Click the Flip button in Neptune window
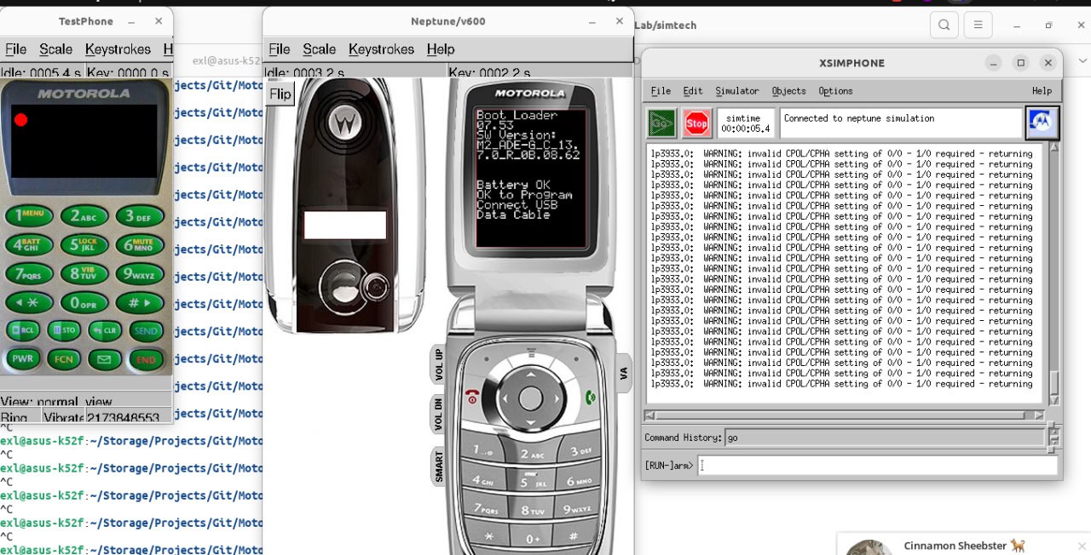Viewport: 1091px width, 555px height. point(280,94)
